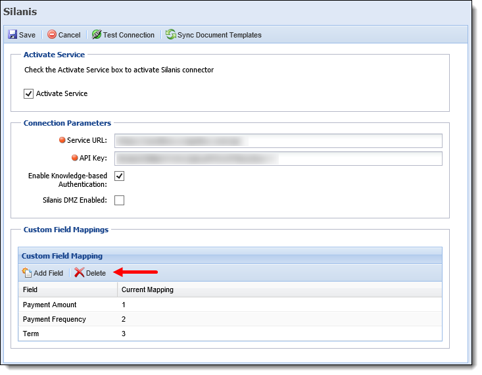Viewport: 482px width, 375px height.
Task: Click the Sync Document Templates button label
Action: pos(220,35)
